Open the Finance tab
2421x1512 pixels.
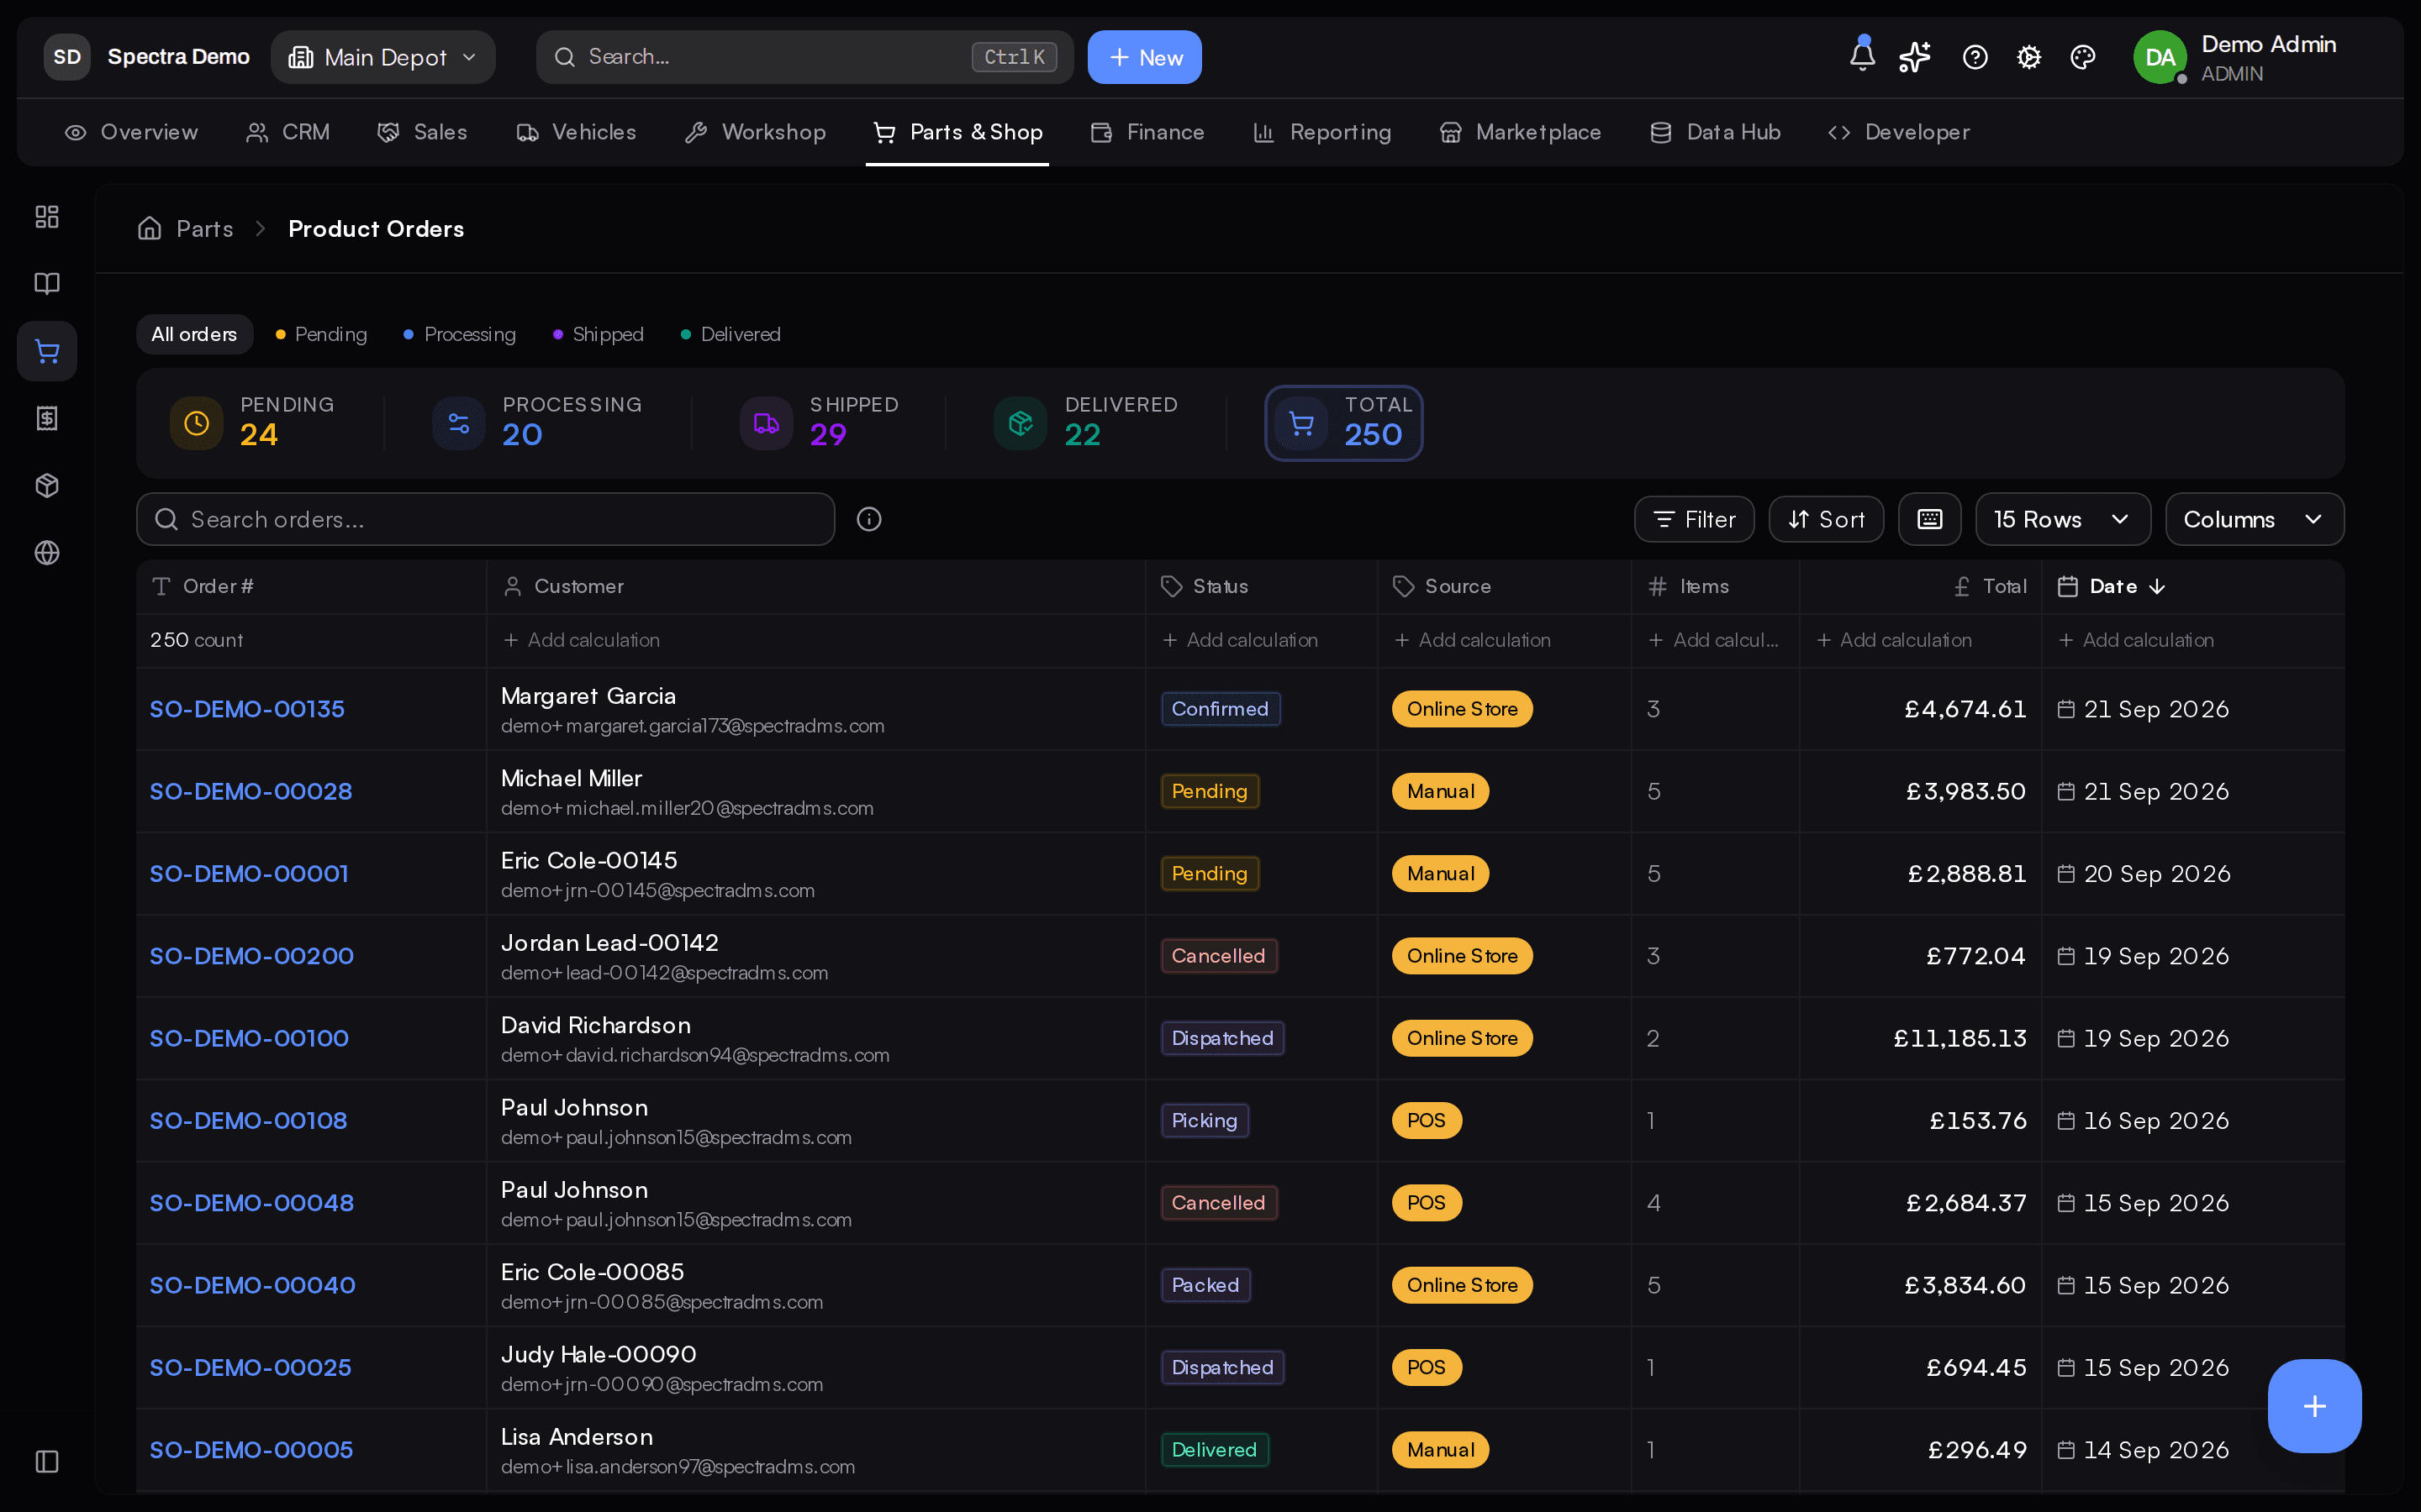pyautogui.click(x=1147, y=132)
